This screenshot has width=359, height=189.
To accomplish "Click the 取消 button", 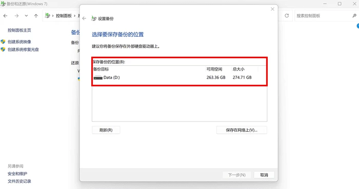I will pyautogui.click(x=264, y=175).
